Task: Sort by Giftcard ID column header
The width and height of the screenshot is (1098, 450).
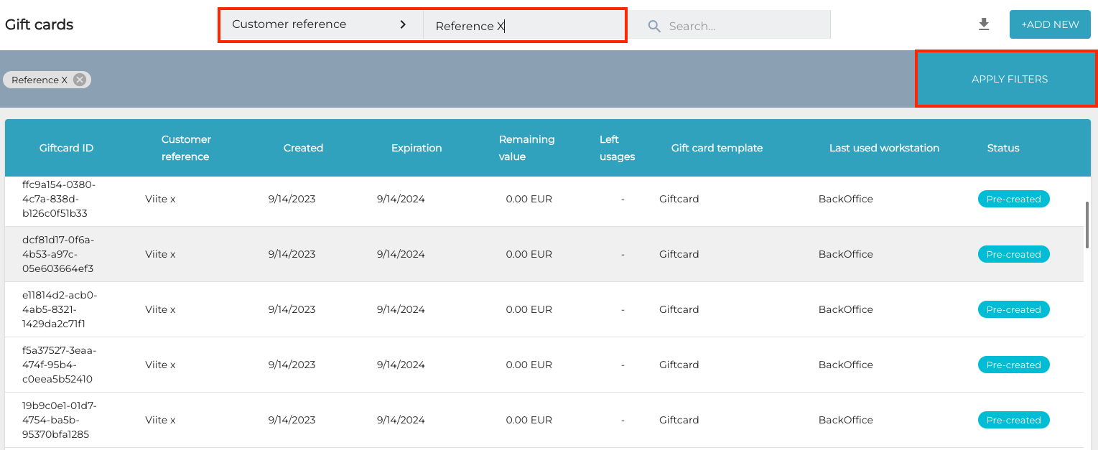Action: click(x=66, y=148)
